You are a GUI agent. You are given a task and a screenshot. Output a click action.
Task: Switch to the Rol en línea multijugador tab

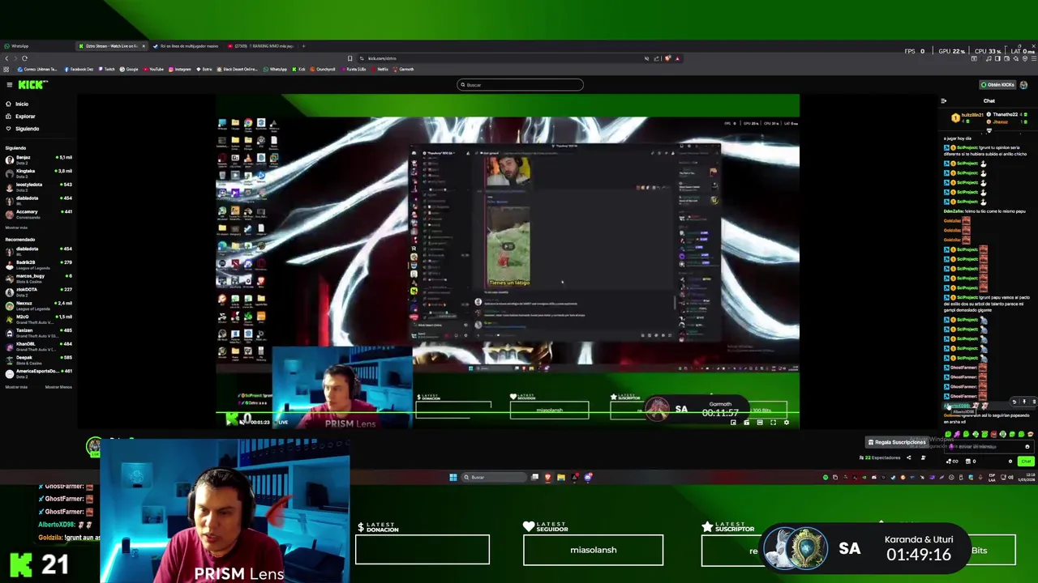tap(188, 46)
